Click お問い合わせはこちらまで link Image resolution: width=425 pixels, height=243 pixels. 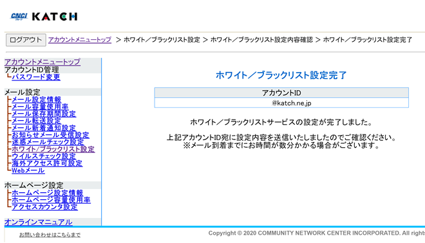pos(50,235)
